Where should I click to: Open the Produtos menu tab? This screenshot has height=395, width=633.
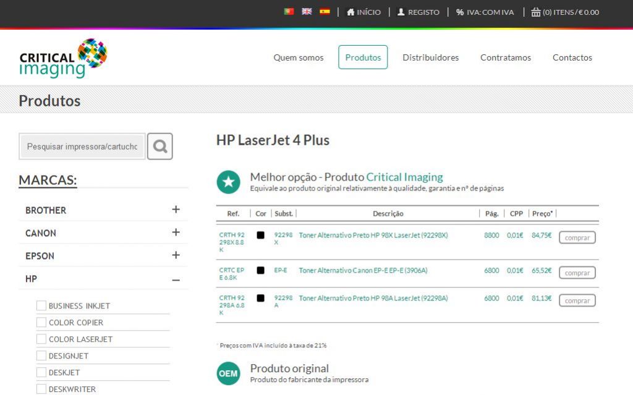(x=363, y=57)
